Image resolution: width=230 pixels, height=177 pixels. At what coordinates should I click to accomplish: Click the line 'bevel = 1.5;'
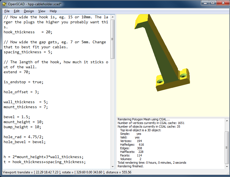point(17,117)
